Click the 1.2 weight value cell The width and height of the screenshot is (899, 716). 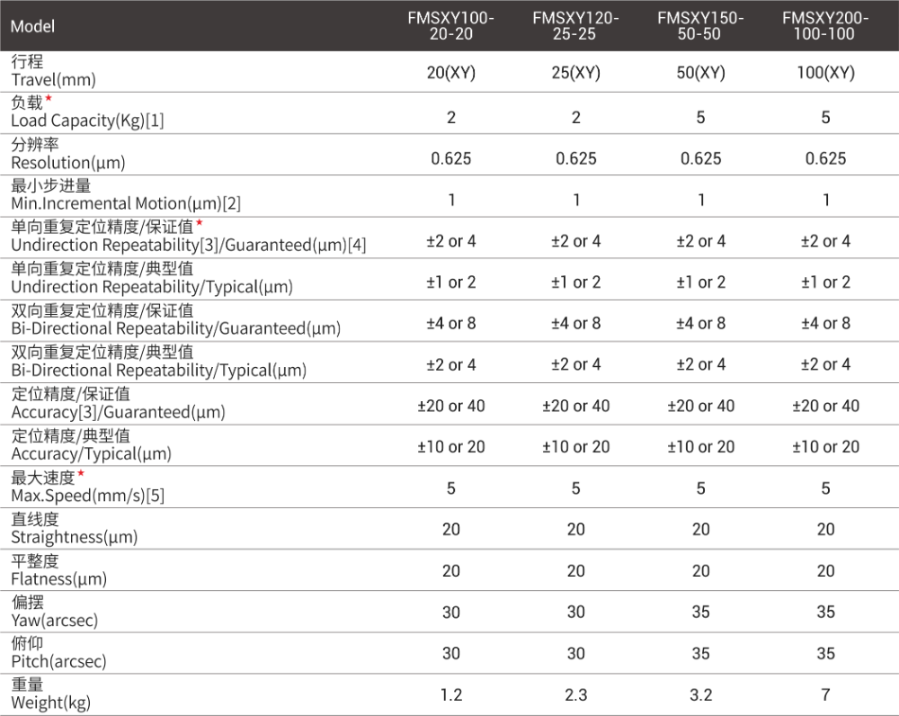point(451,694)
